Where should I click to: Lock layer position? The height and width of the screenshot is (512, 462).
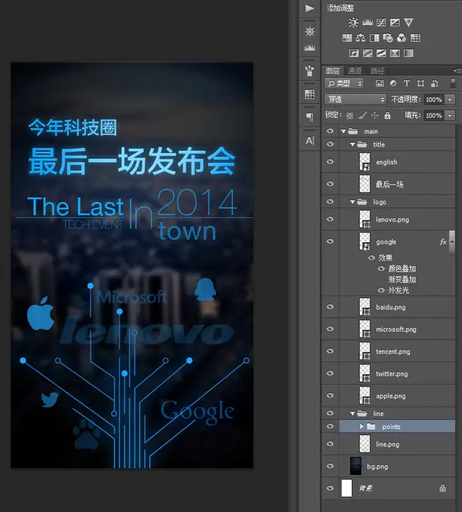point(375,115)
